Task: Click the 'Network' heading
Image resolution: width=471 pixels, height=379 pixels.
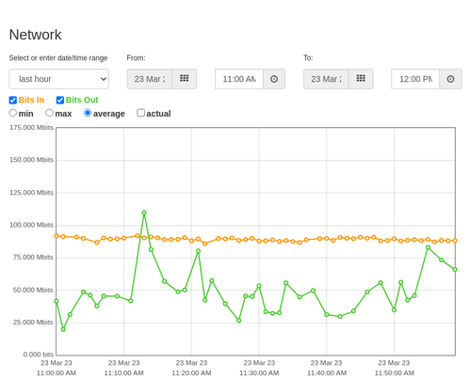Action: click(x=35, y=35)
